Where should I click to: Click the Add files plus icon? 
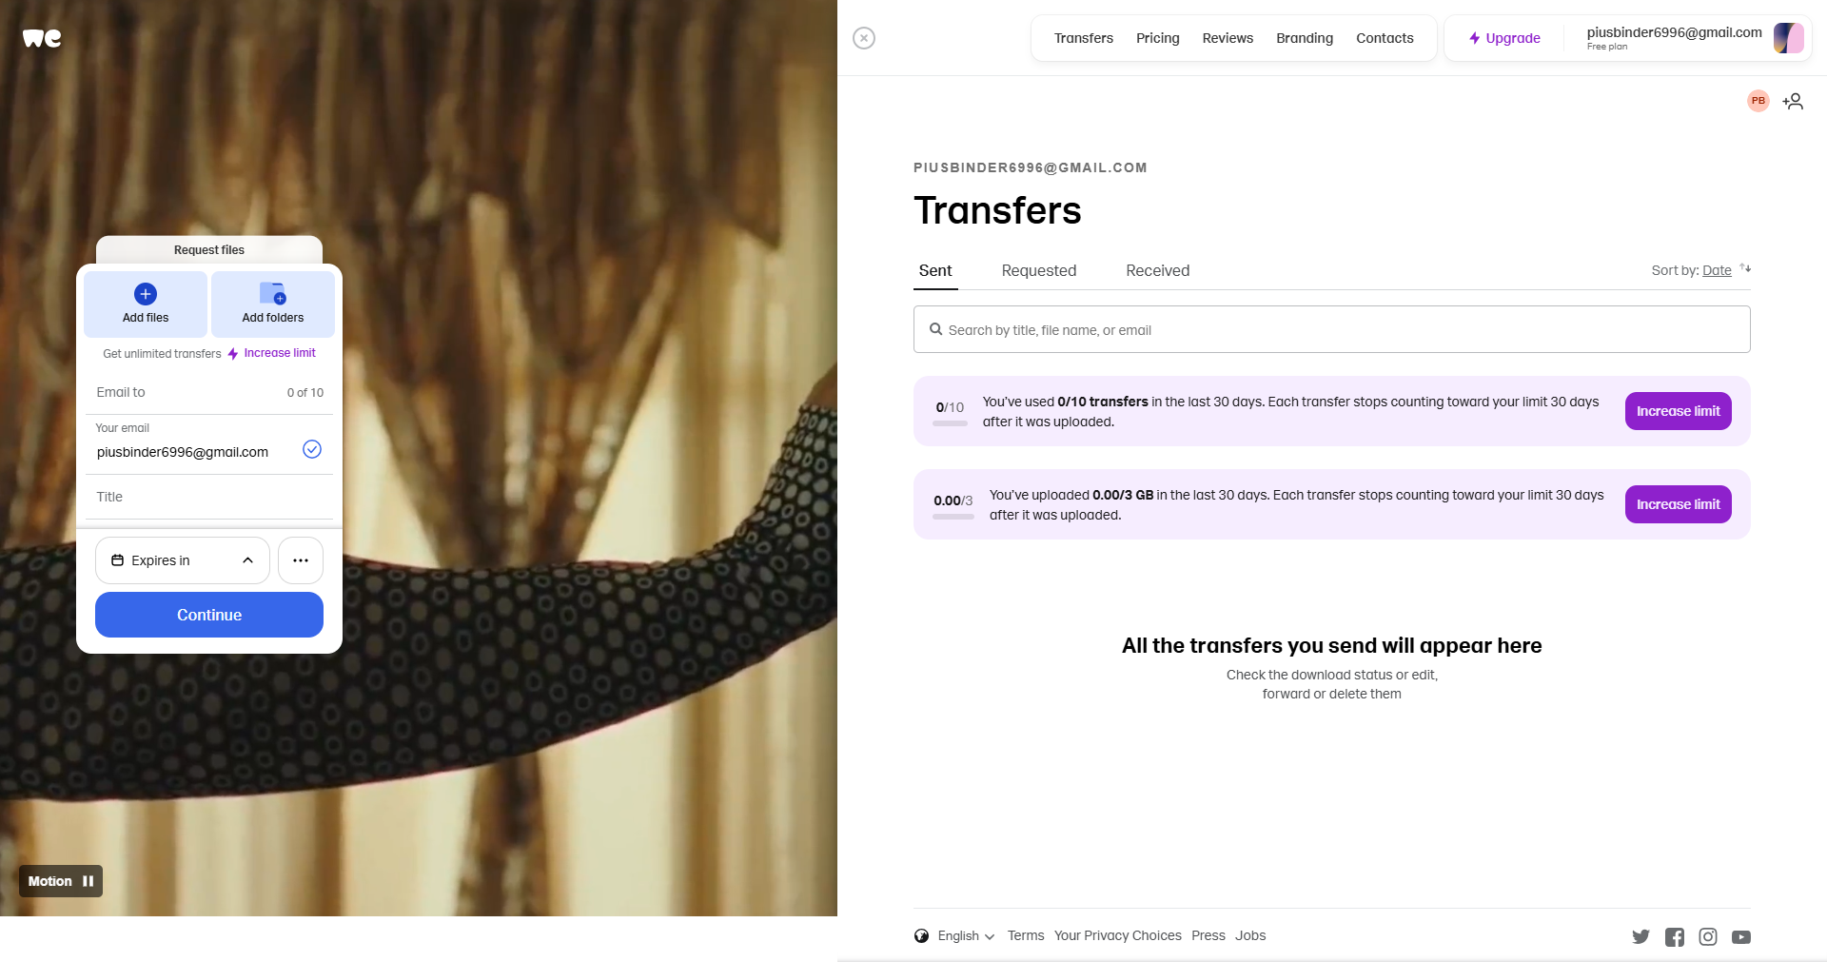click(x=146, y=294)
